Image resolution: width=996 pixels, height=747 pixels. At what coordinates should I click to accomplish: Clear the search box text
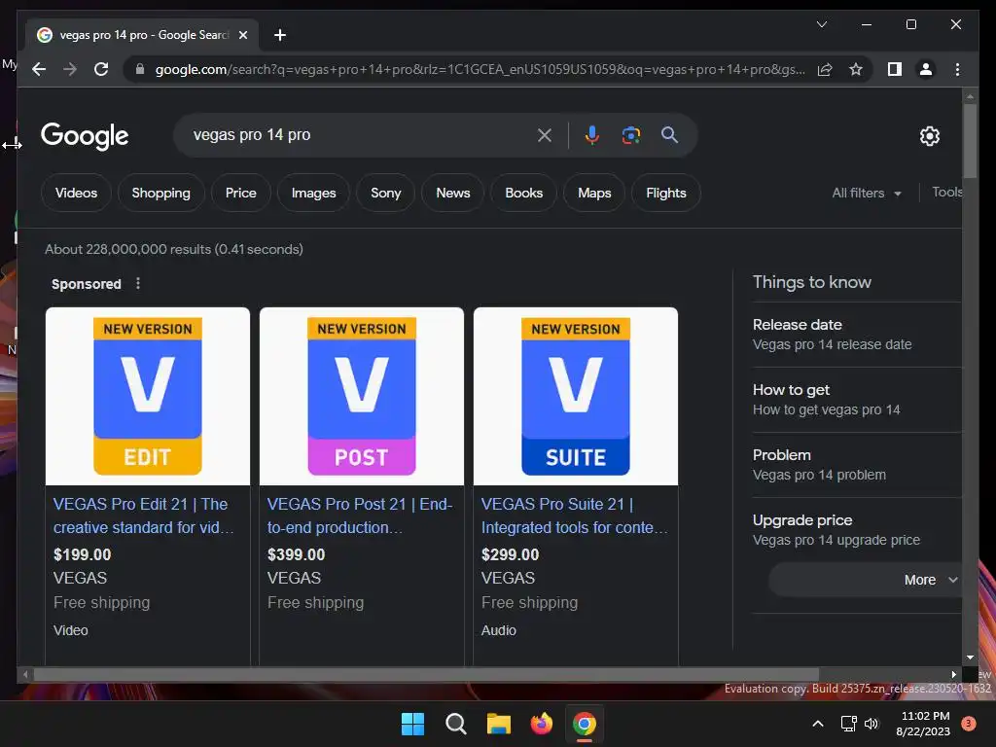point(545,134)
